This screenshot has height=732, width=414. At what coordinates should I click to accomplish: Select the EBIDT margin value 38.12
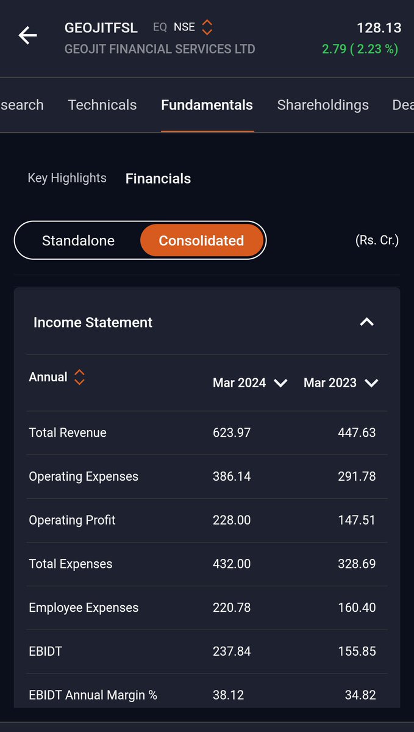[x=229, y=695]
